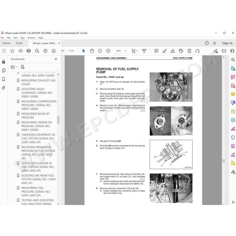The width and height of the screenshot is (236, 236).
Task: Close the Wheel Loader document tab
Action: click(x=59, y=43)
